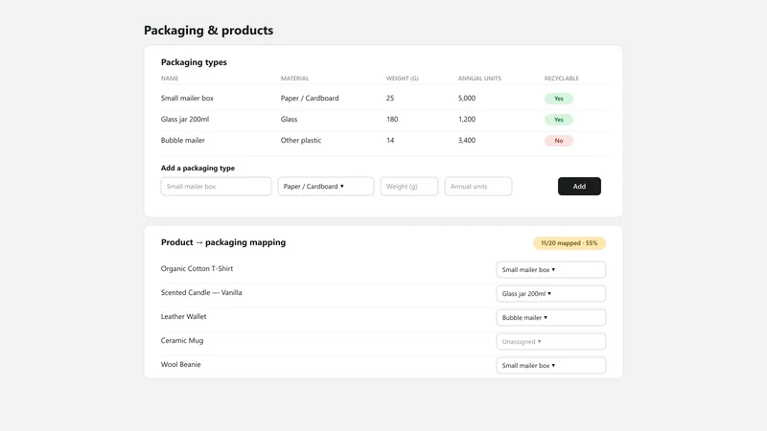Click the MATERIAL column header
Image resolution: width=767 pixels, height=431 pixels.
[x=295, y=79]
